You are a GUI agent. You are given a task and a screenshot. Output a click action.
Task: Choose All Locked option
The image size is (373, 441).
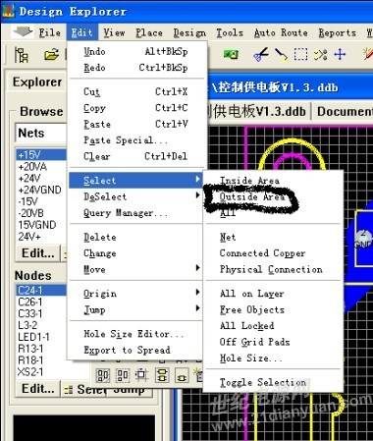coord(273,325)
